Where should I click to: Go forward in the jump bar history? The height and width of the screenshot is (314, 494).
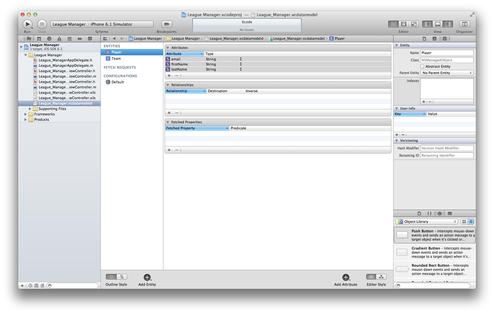coord(122,39)
